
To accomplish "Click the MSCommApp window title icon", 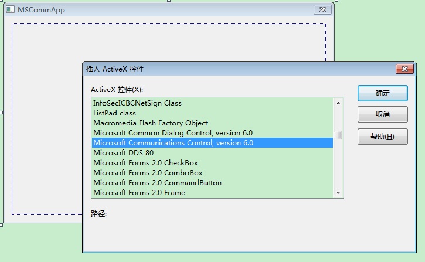I will coord(10,10).
